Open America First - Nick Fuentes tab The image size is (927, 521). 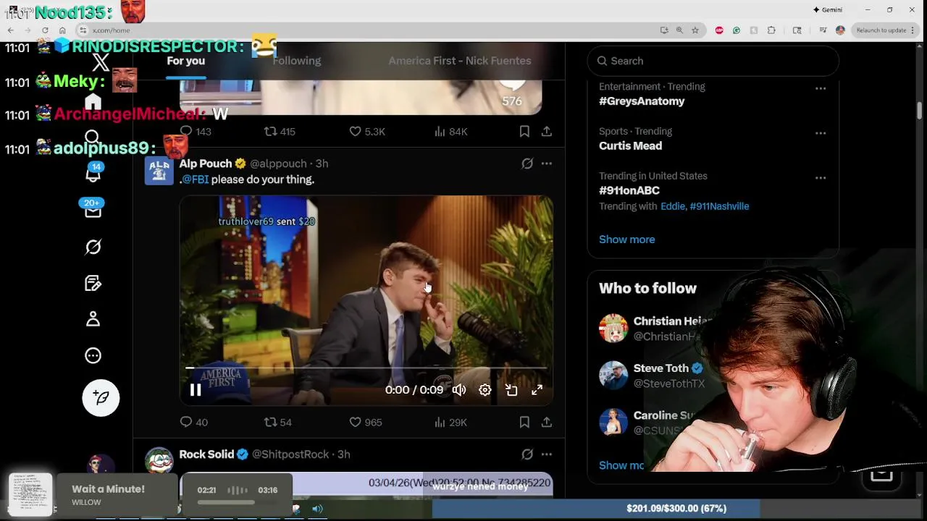pos(460,61)
